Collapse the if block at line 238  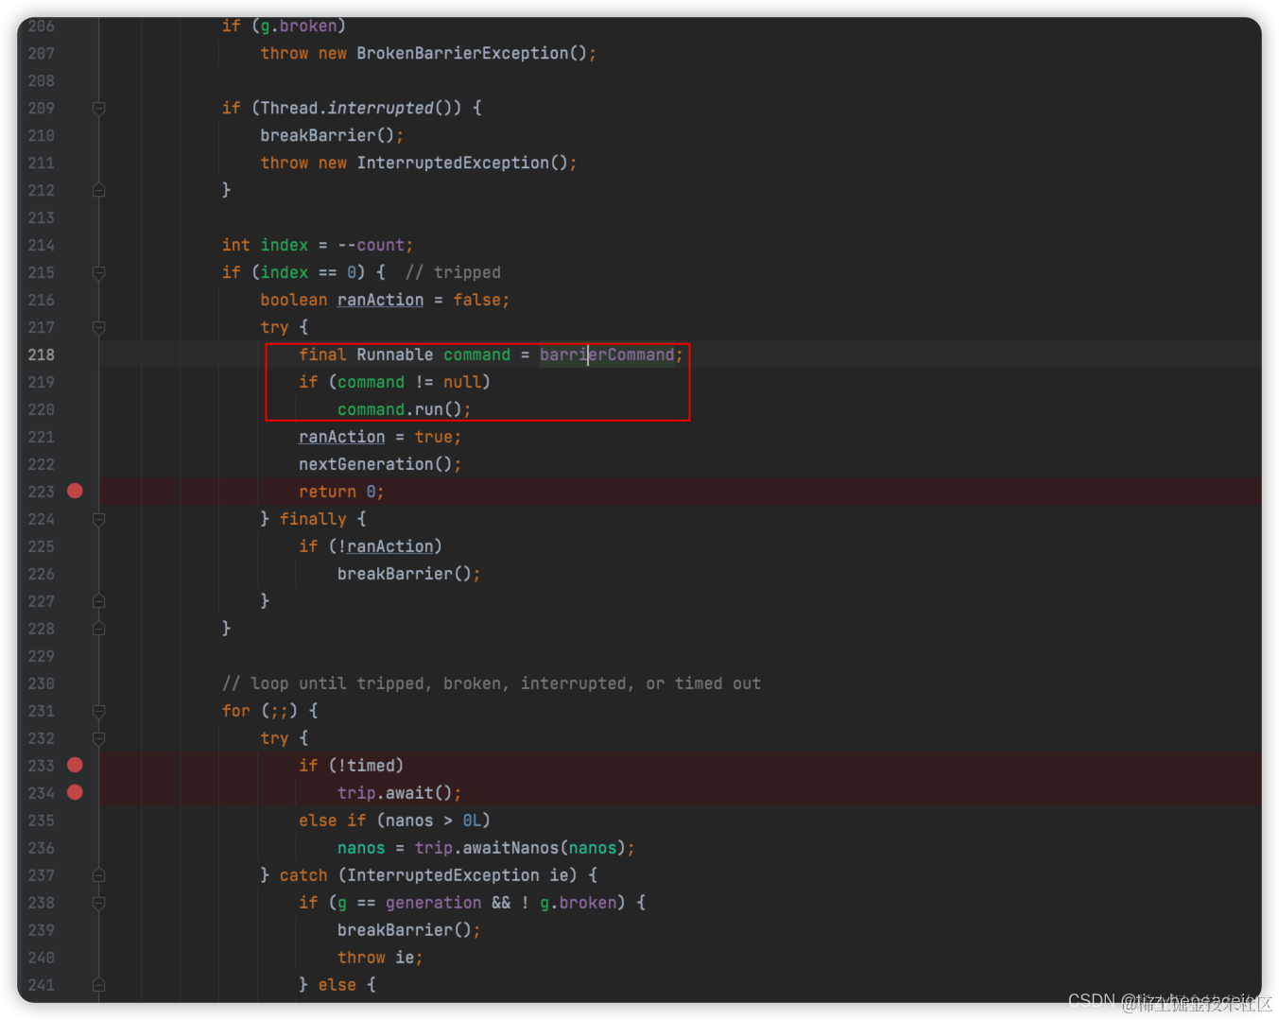tap(98, 904)
